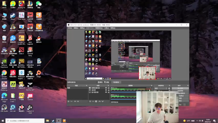218x123 pixels.
Task: Move the source up with the arrow icon
Action: [x=99, y=101]
